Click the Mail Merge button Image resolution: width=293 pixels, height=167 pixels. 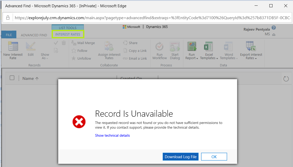pyautogui.click(x=83, y=43)
